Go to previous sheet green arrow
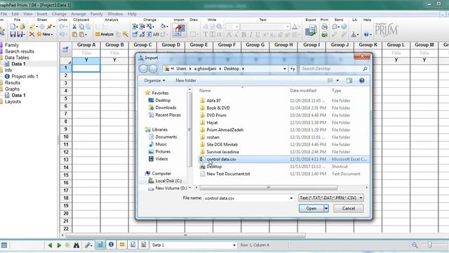Image resolution: width=449 pixels, height=253 pixels. (x=50, y=245)
